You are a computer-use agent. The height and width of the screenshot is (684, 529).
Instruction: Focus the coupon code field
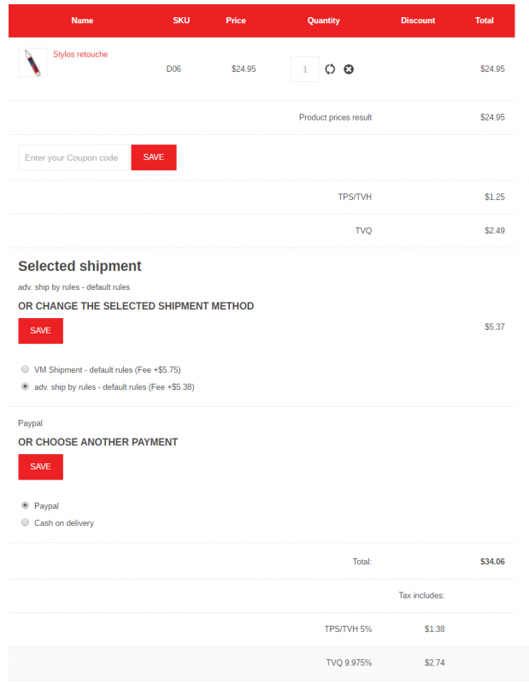point(73,157)
